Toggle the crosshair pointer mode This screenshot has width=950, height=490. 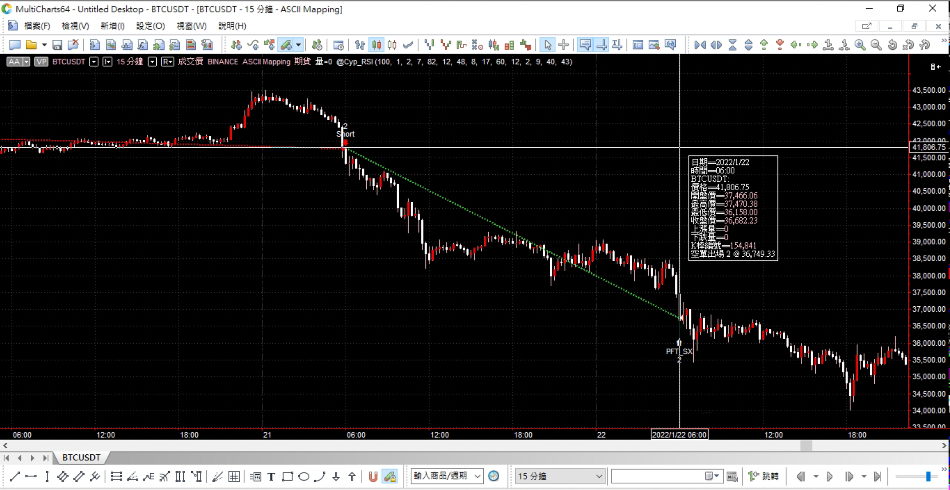(x=564, y=45)
